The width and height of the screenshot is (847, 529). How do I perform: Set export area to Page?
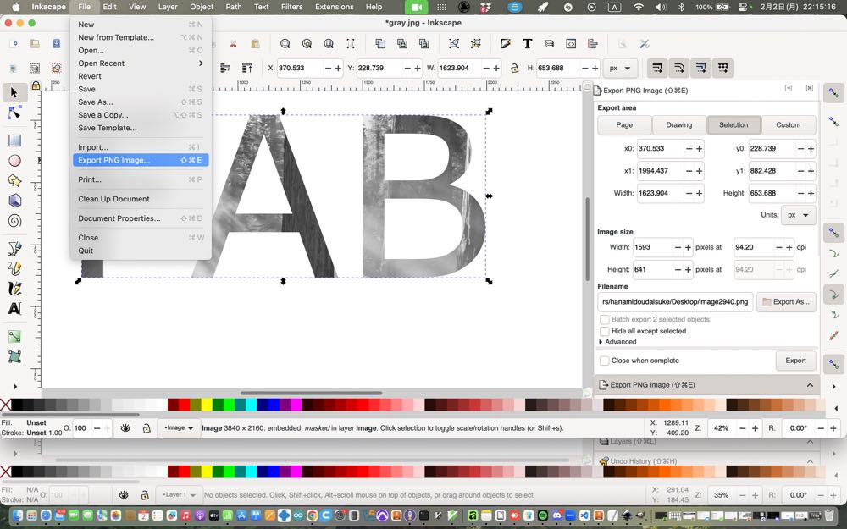click(x=624, y=124)
